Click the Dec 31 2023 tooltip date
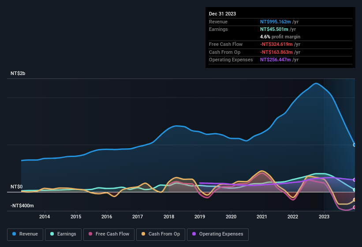 coord(222,14)
